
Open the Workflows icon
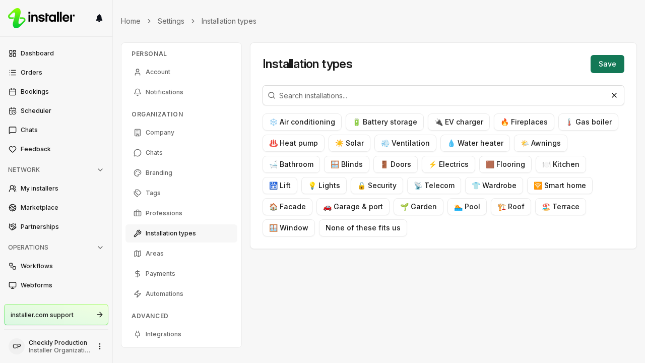pos(13,266)
